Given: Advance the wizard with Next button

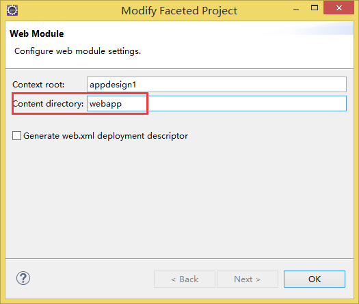Looking at the screenshot, I should coord(248,279).
